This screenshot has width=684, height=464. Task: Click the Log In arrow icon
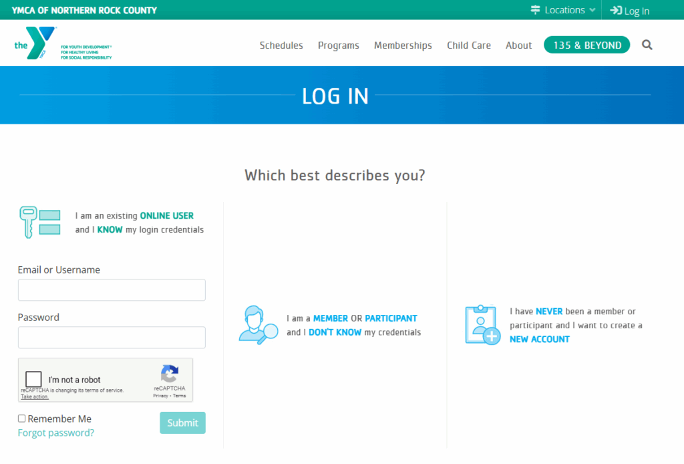[616, 11]
